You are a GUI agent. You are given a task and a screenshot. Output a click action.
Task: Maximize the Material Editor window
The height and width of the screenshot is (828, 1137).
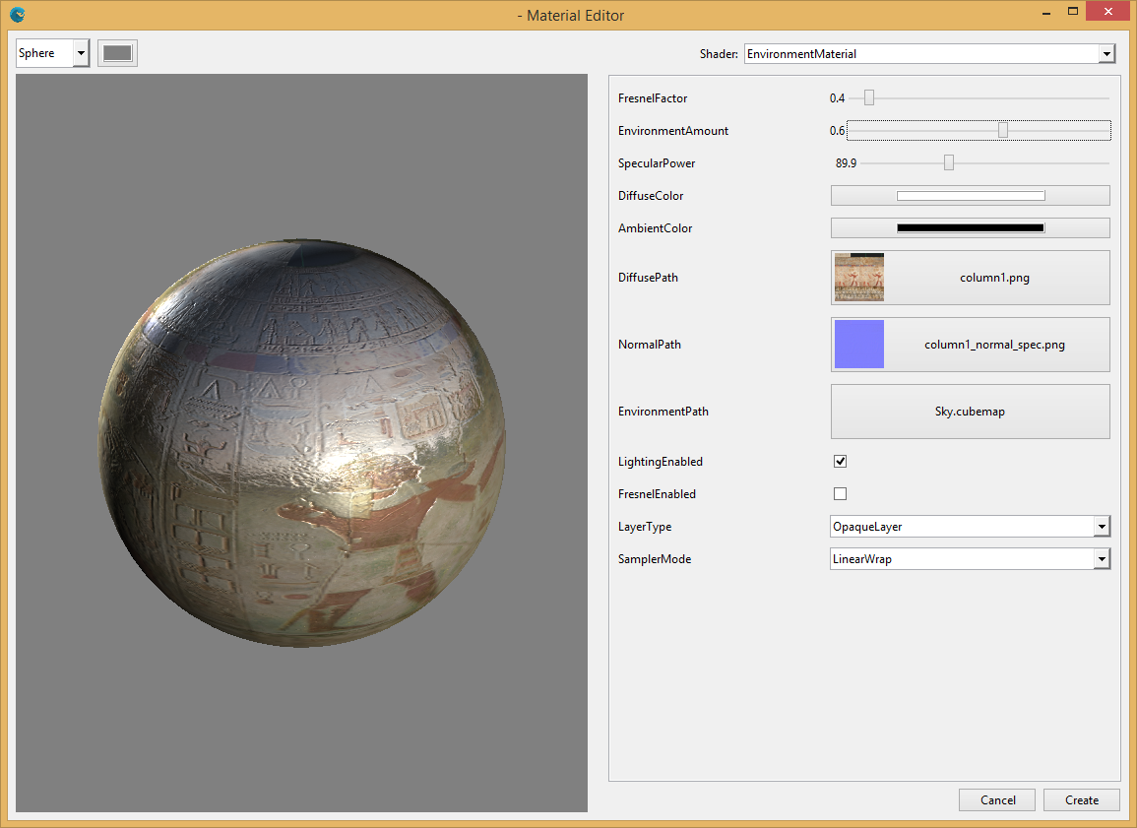coord(1073,12)
